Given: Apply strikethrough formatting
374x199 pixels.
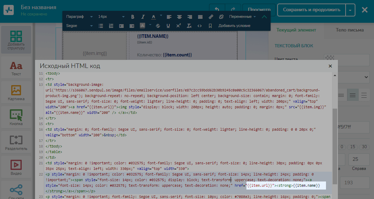Looking at the screenshot, I should pos(158,26).
